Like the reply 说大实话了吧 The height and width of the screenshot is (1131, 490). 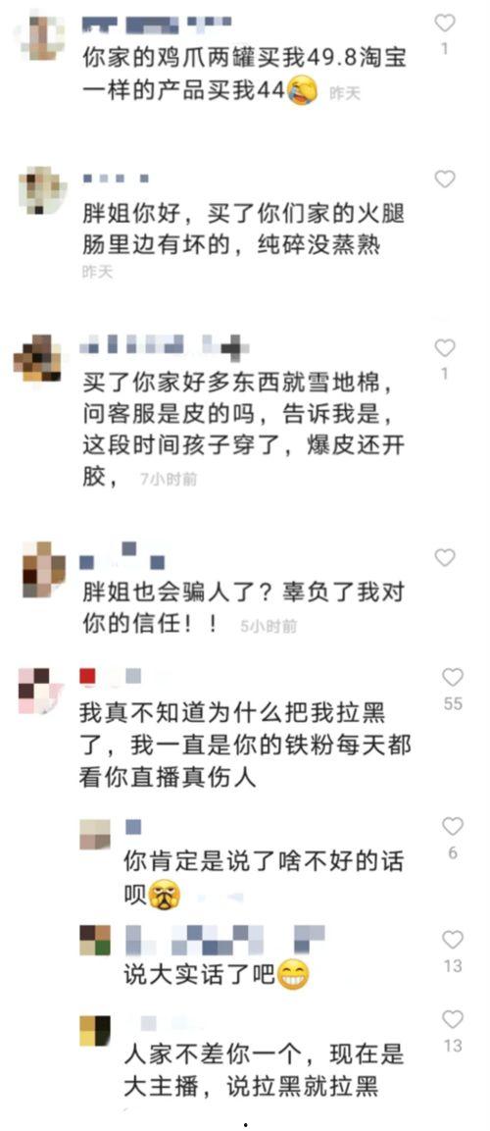pos(453,940)
